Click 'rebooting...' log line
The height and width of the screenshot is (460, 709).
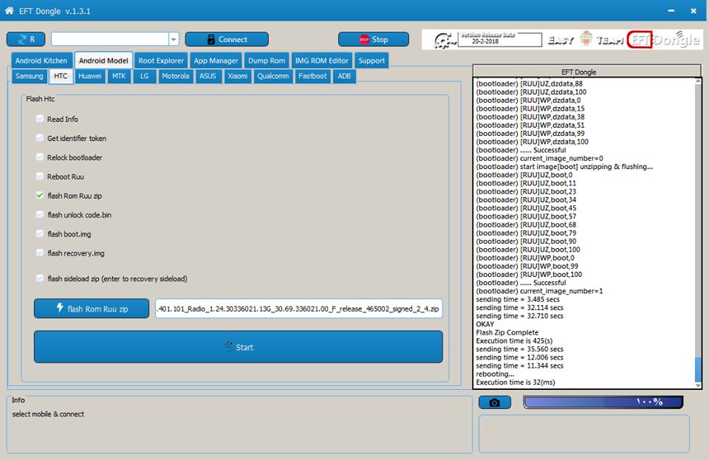pos(495,374)
